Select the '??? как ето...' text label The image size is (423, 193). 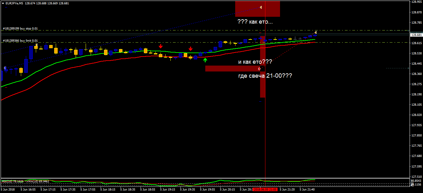click(255, 22)
